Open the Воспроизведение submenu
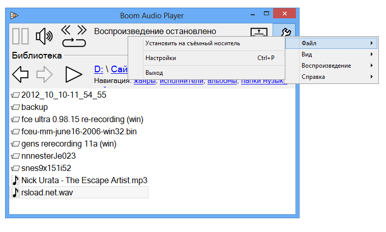The height and width of the screenshot is (232, 386). [332, 66]
